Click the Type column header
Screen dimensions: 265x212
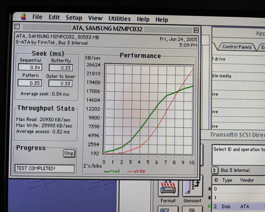[227, 180]
